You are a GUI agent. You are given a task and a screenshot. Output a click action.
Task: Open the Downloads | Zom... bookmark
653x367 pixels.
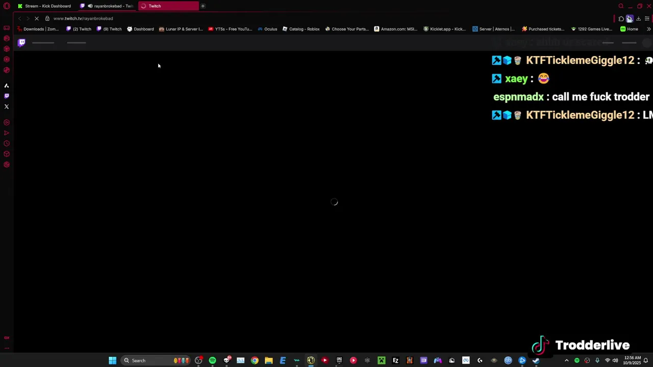point(38,29)
